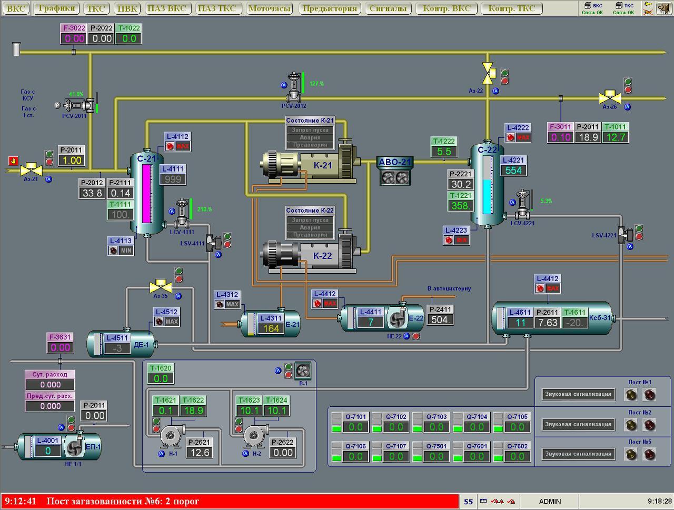The width and height of the screenshot is (674, 510).
Task: Click the АВО-21 air cooler fans
Action: (x=395, y=177)
